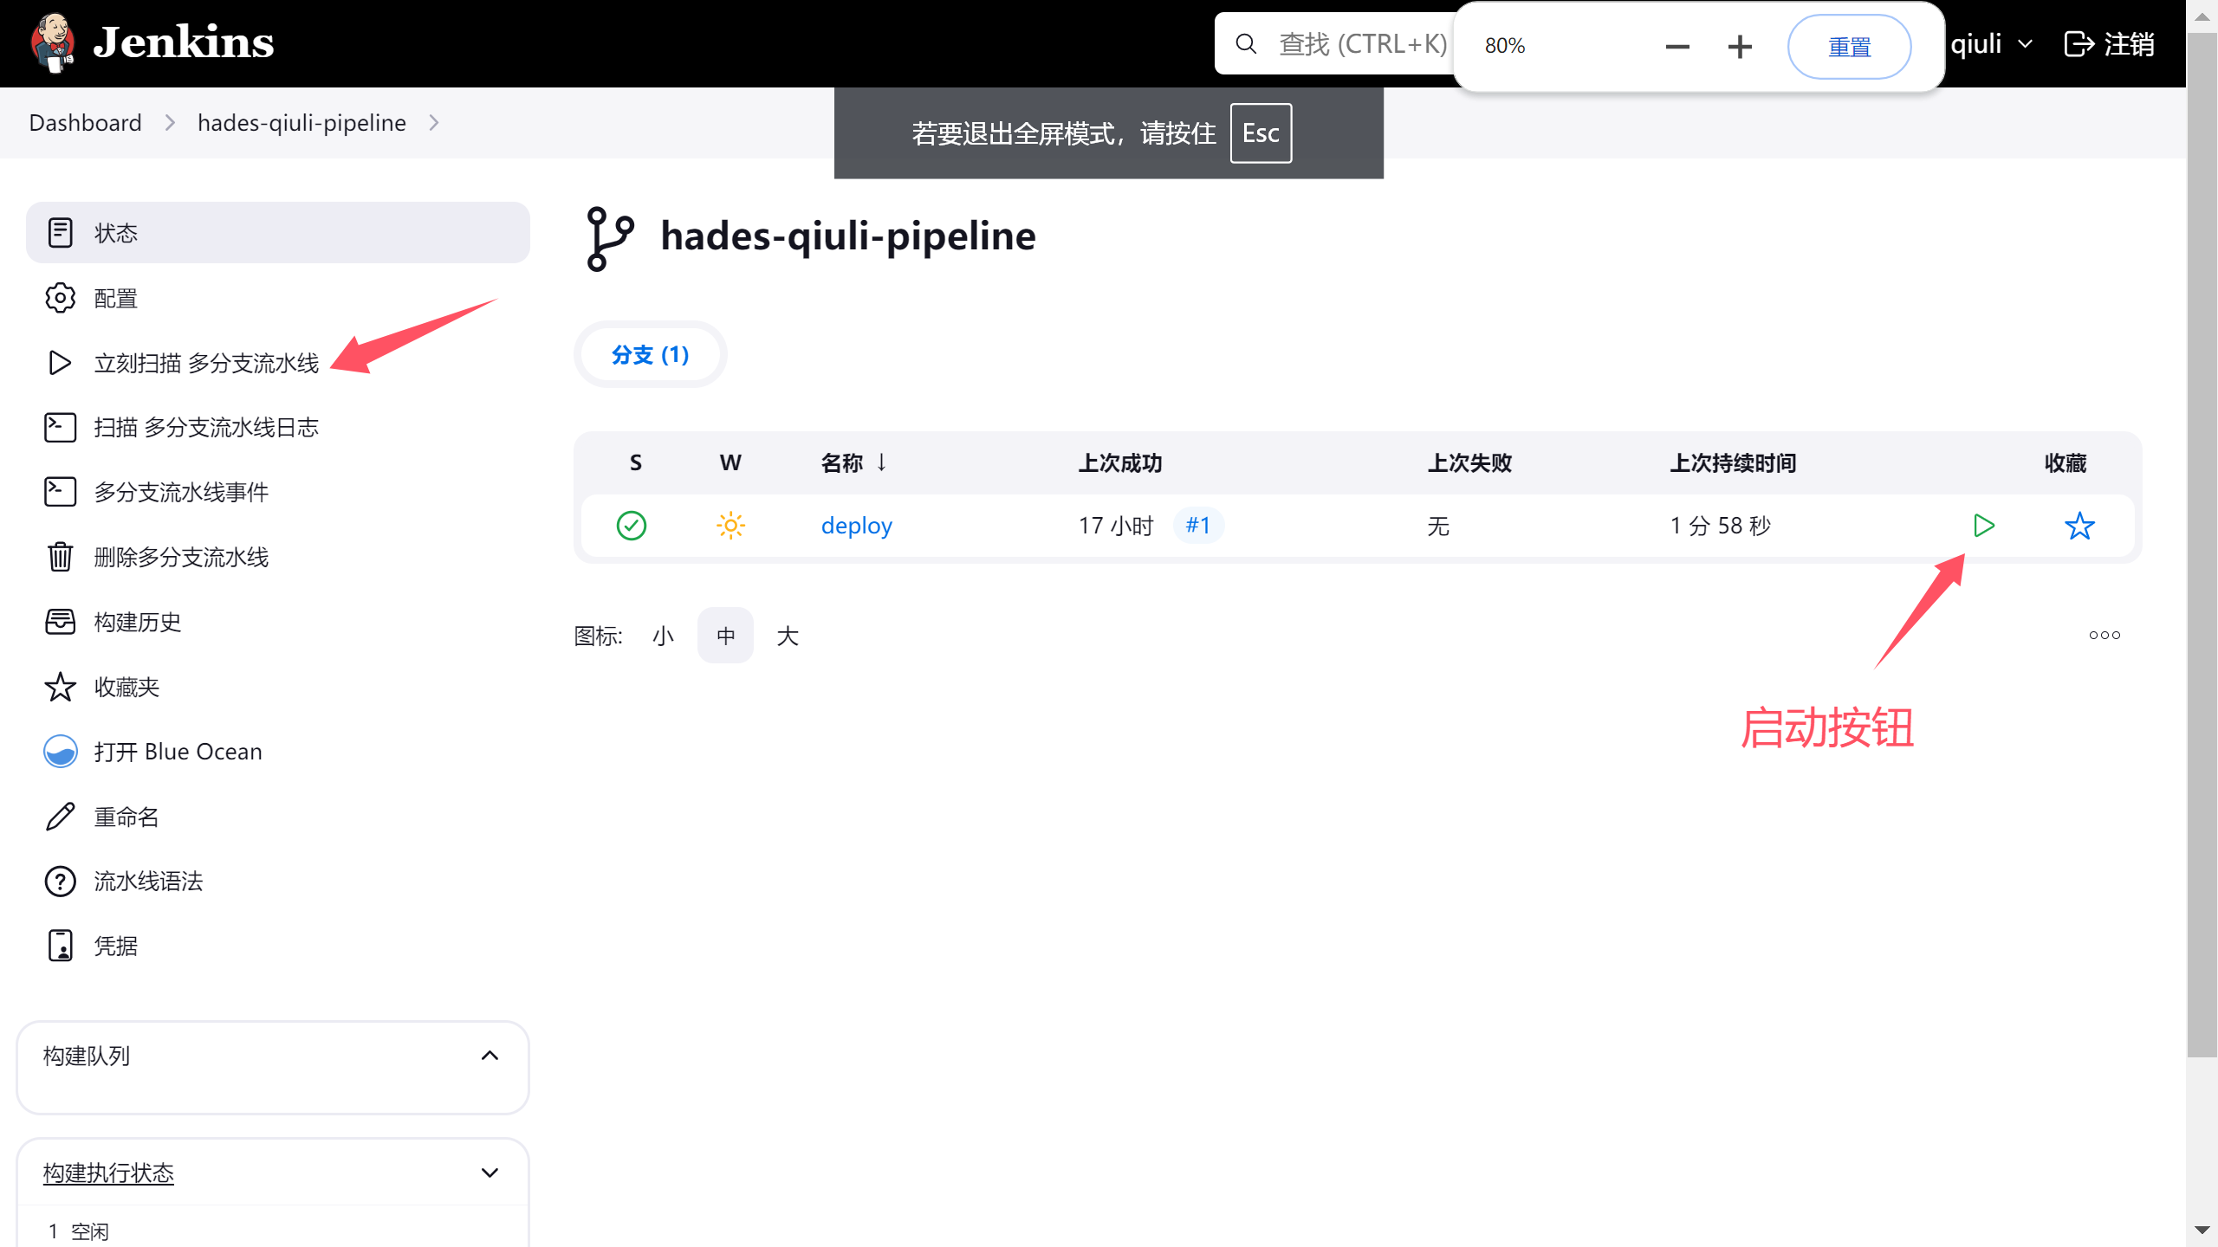Toggle favorite star for deploy branch
The image size is (2218, 1247).
2079,526
